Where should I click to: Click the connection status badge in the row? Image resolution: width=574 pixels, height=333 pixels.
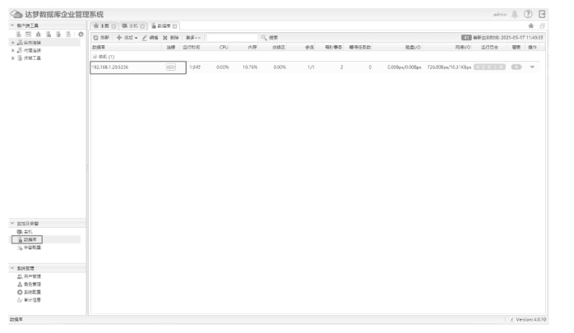[x=170, y=67]
